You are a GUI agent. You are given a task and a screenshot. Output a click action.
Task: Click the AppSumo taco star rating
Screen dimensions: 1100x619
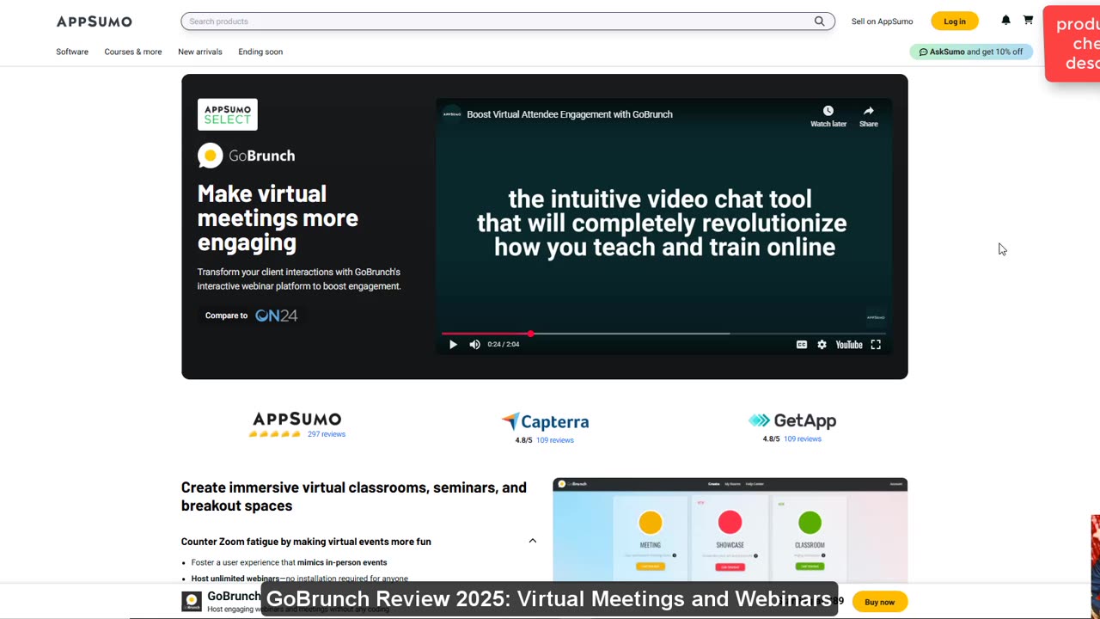pos(275,434)
